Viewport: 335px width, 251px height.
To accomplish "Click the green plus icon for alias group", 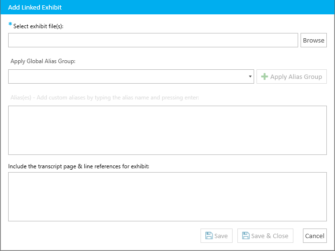I will pos(265,76).
